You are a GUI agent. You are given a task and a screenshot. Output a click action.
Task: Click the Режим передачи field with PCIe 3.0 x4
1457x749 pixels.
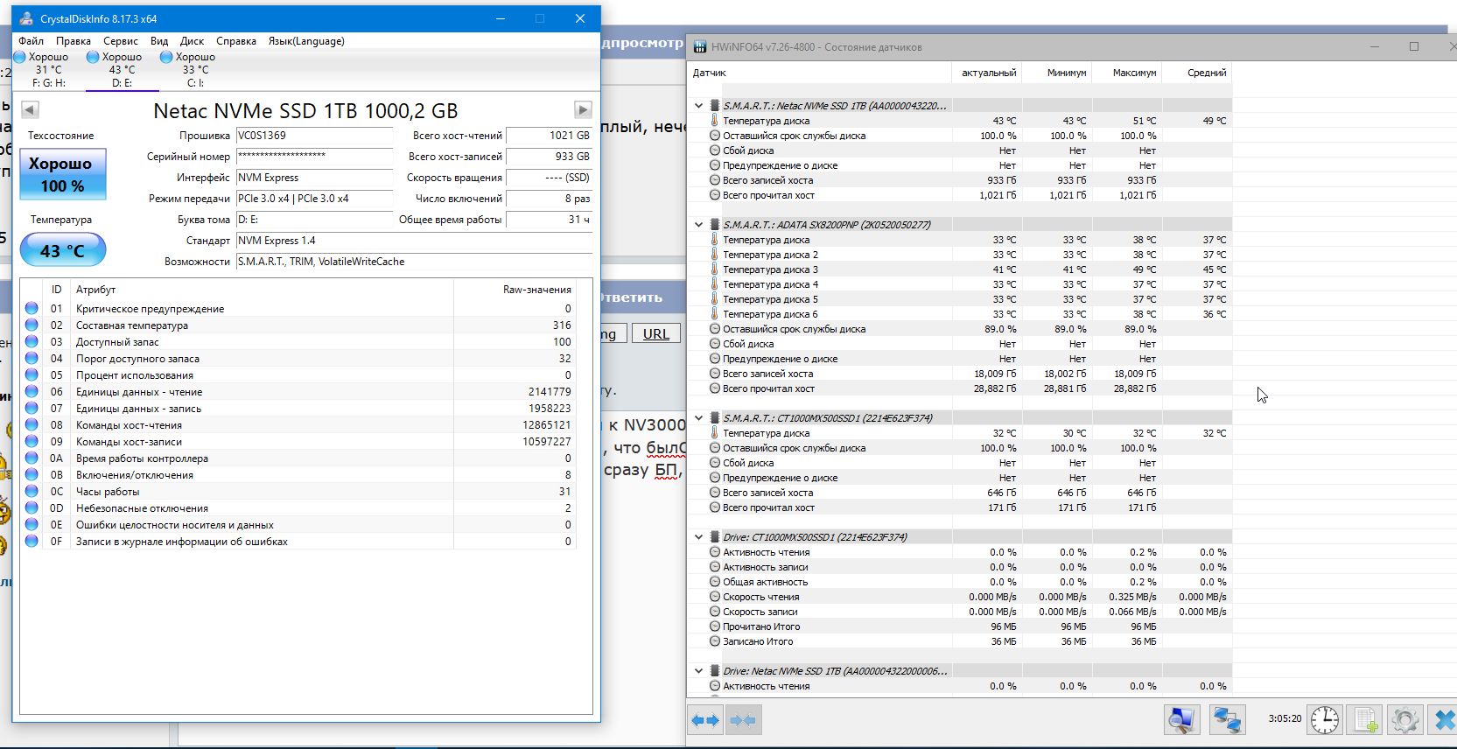pyautogui.click(x=314, y=199)
